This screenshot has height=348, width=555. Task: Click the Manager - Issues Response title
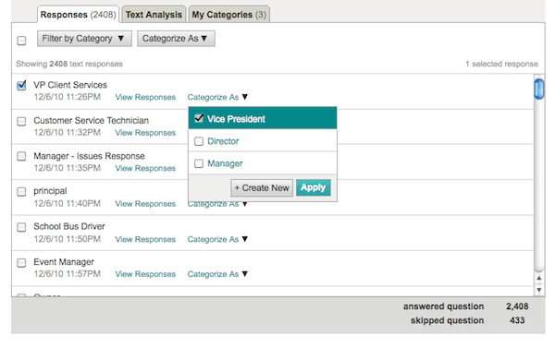[x=89, y=156]
